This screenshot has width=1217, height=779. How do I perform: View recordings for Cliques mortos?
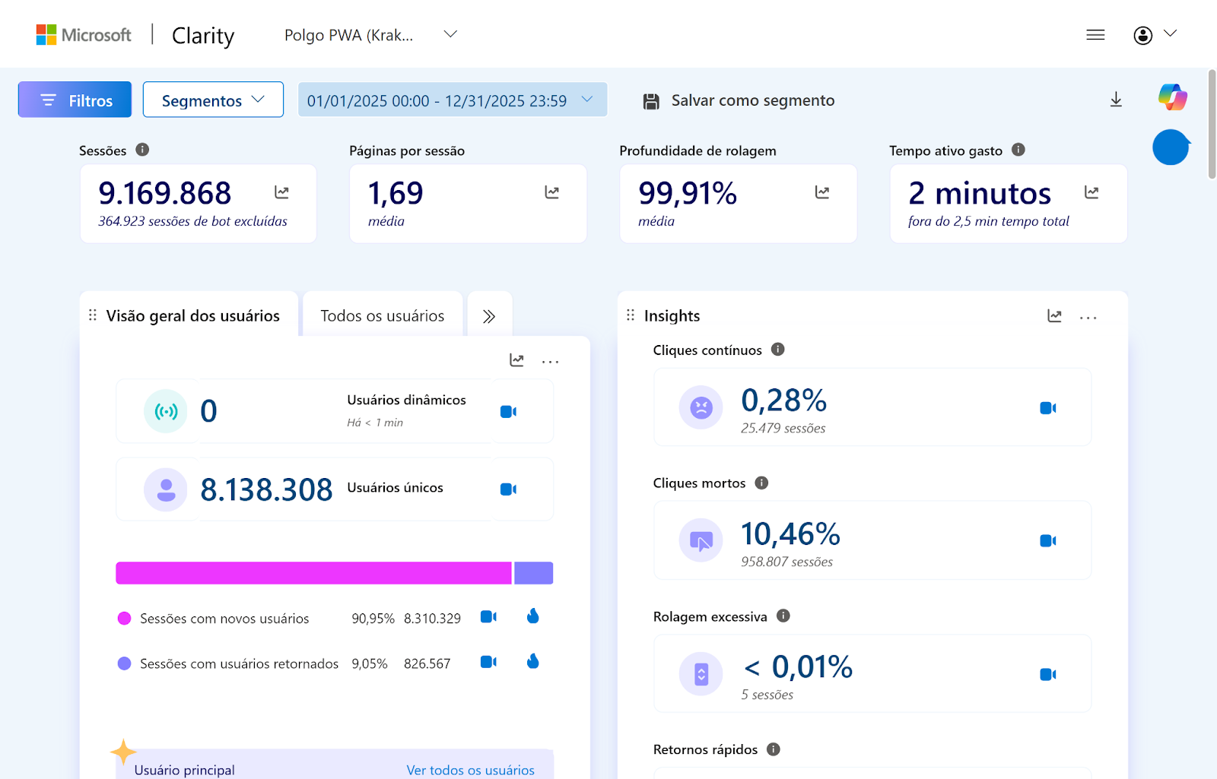(x=1047, y=541)
